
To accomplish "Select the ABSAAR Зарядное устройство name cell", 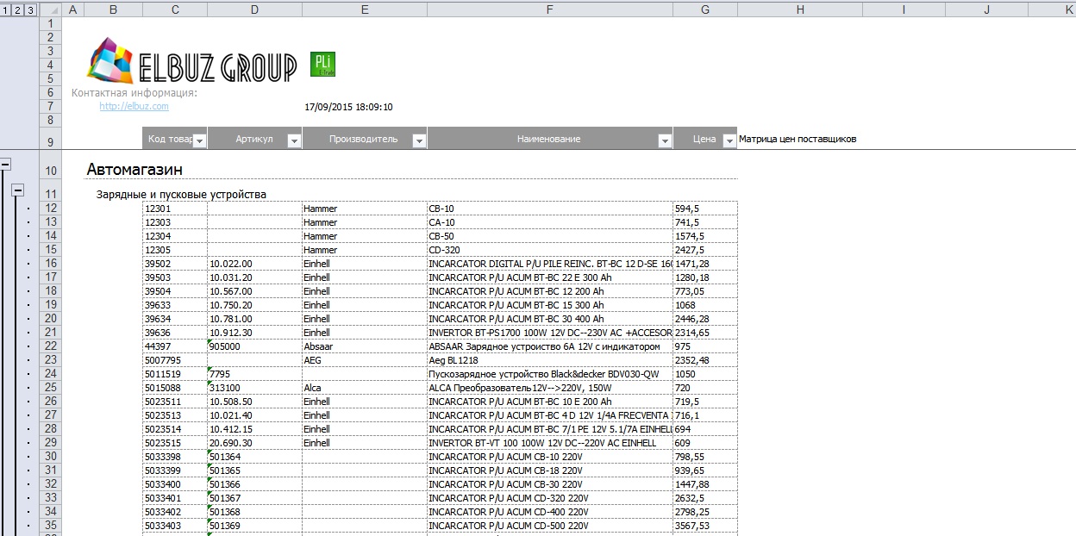I will coord(550,346).
